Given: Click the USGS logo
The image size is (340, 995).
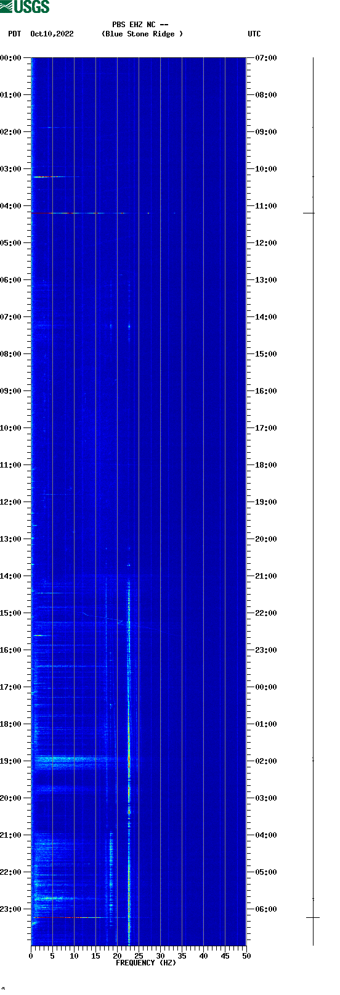Looking at the screenshot, I should [25, 7].
